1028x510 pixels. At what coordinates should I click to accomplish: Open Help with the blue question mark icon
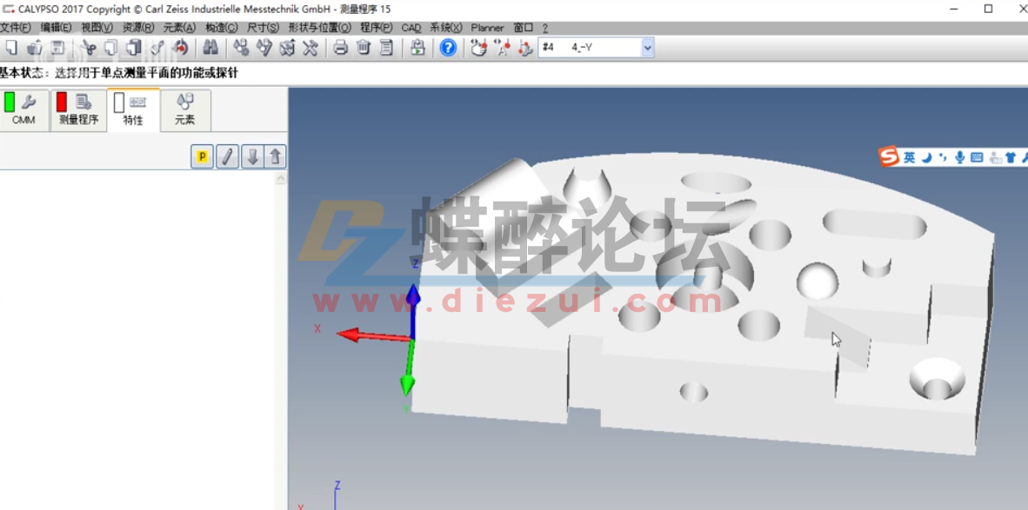pyautogui.click(x=447, y=48)
